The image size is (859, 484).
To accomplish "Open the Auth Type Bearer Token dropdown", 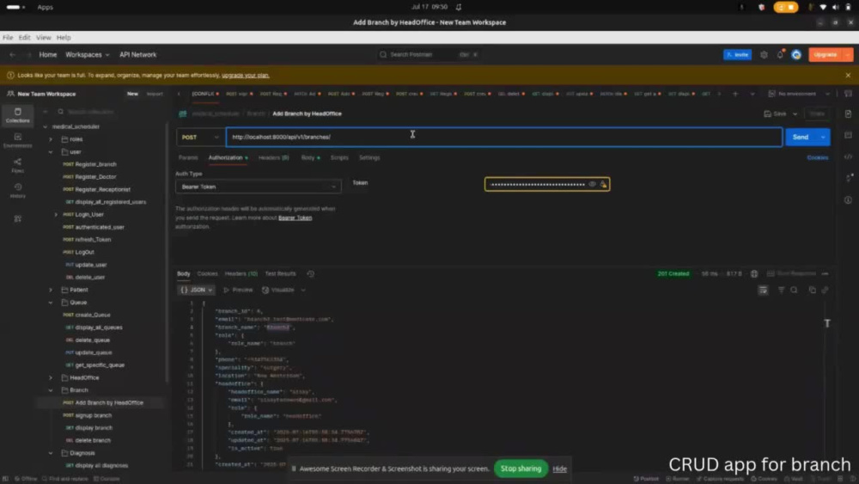I will tap(258, 187).
